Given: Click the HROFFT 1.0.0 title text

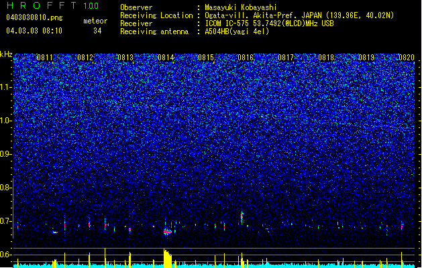Looking at the screenshot, I should [x=52, y=5].
